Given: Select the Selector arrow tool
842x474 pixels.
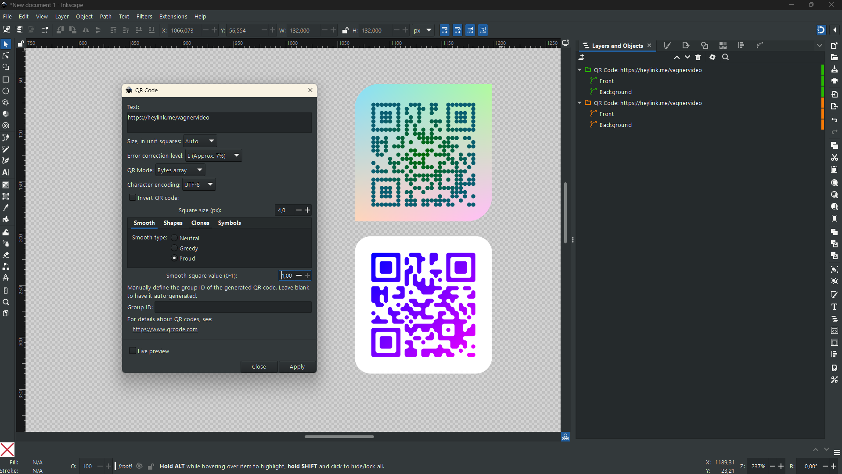Looking at the screenshot, I should click(x=6, y=44).
